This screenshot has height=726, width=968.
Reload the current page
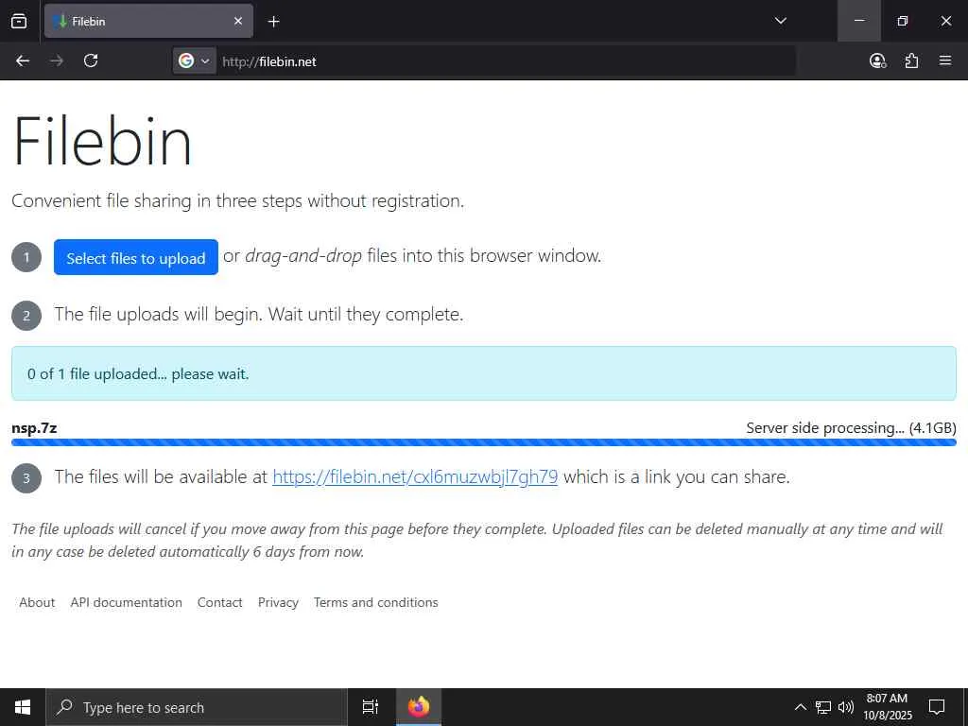(91, 60)
